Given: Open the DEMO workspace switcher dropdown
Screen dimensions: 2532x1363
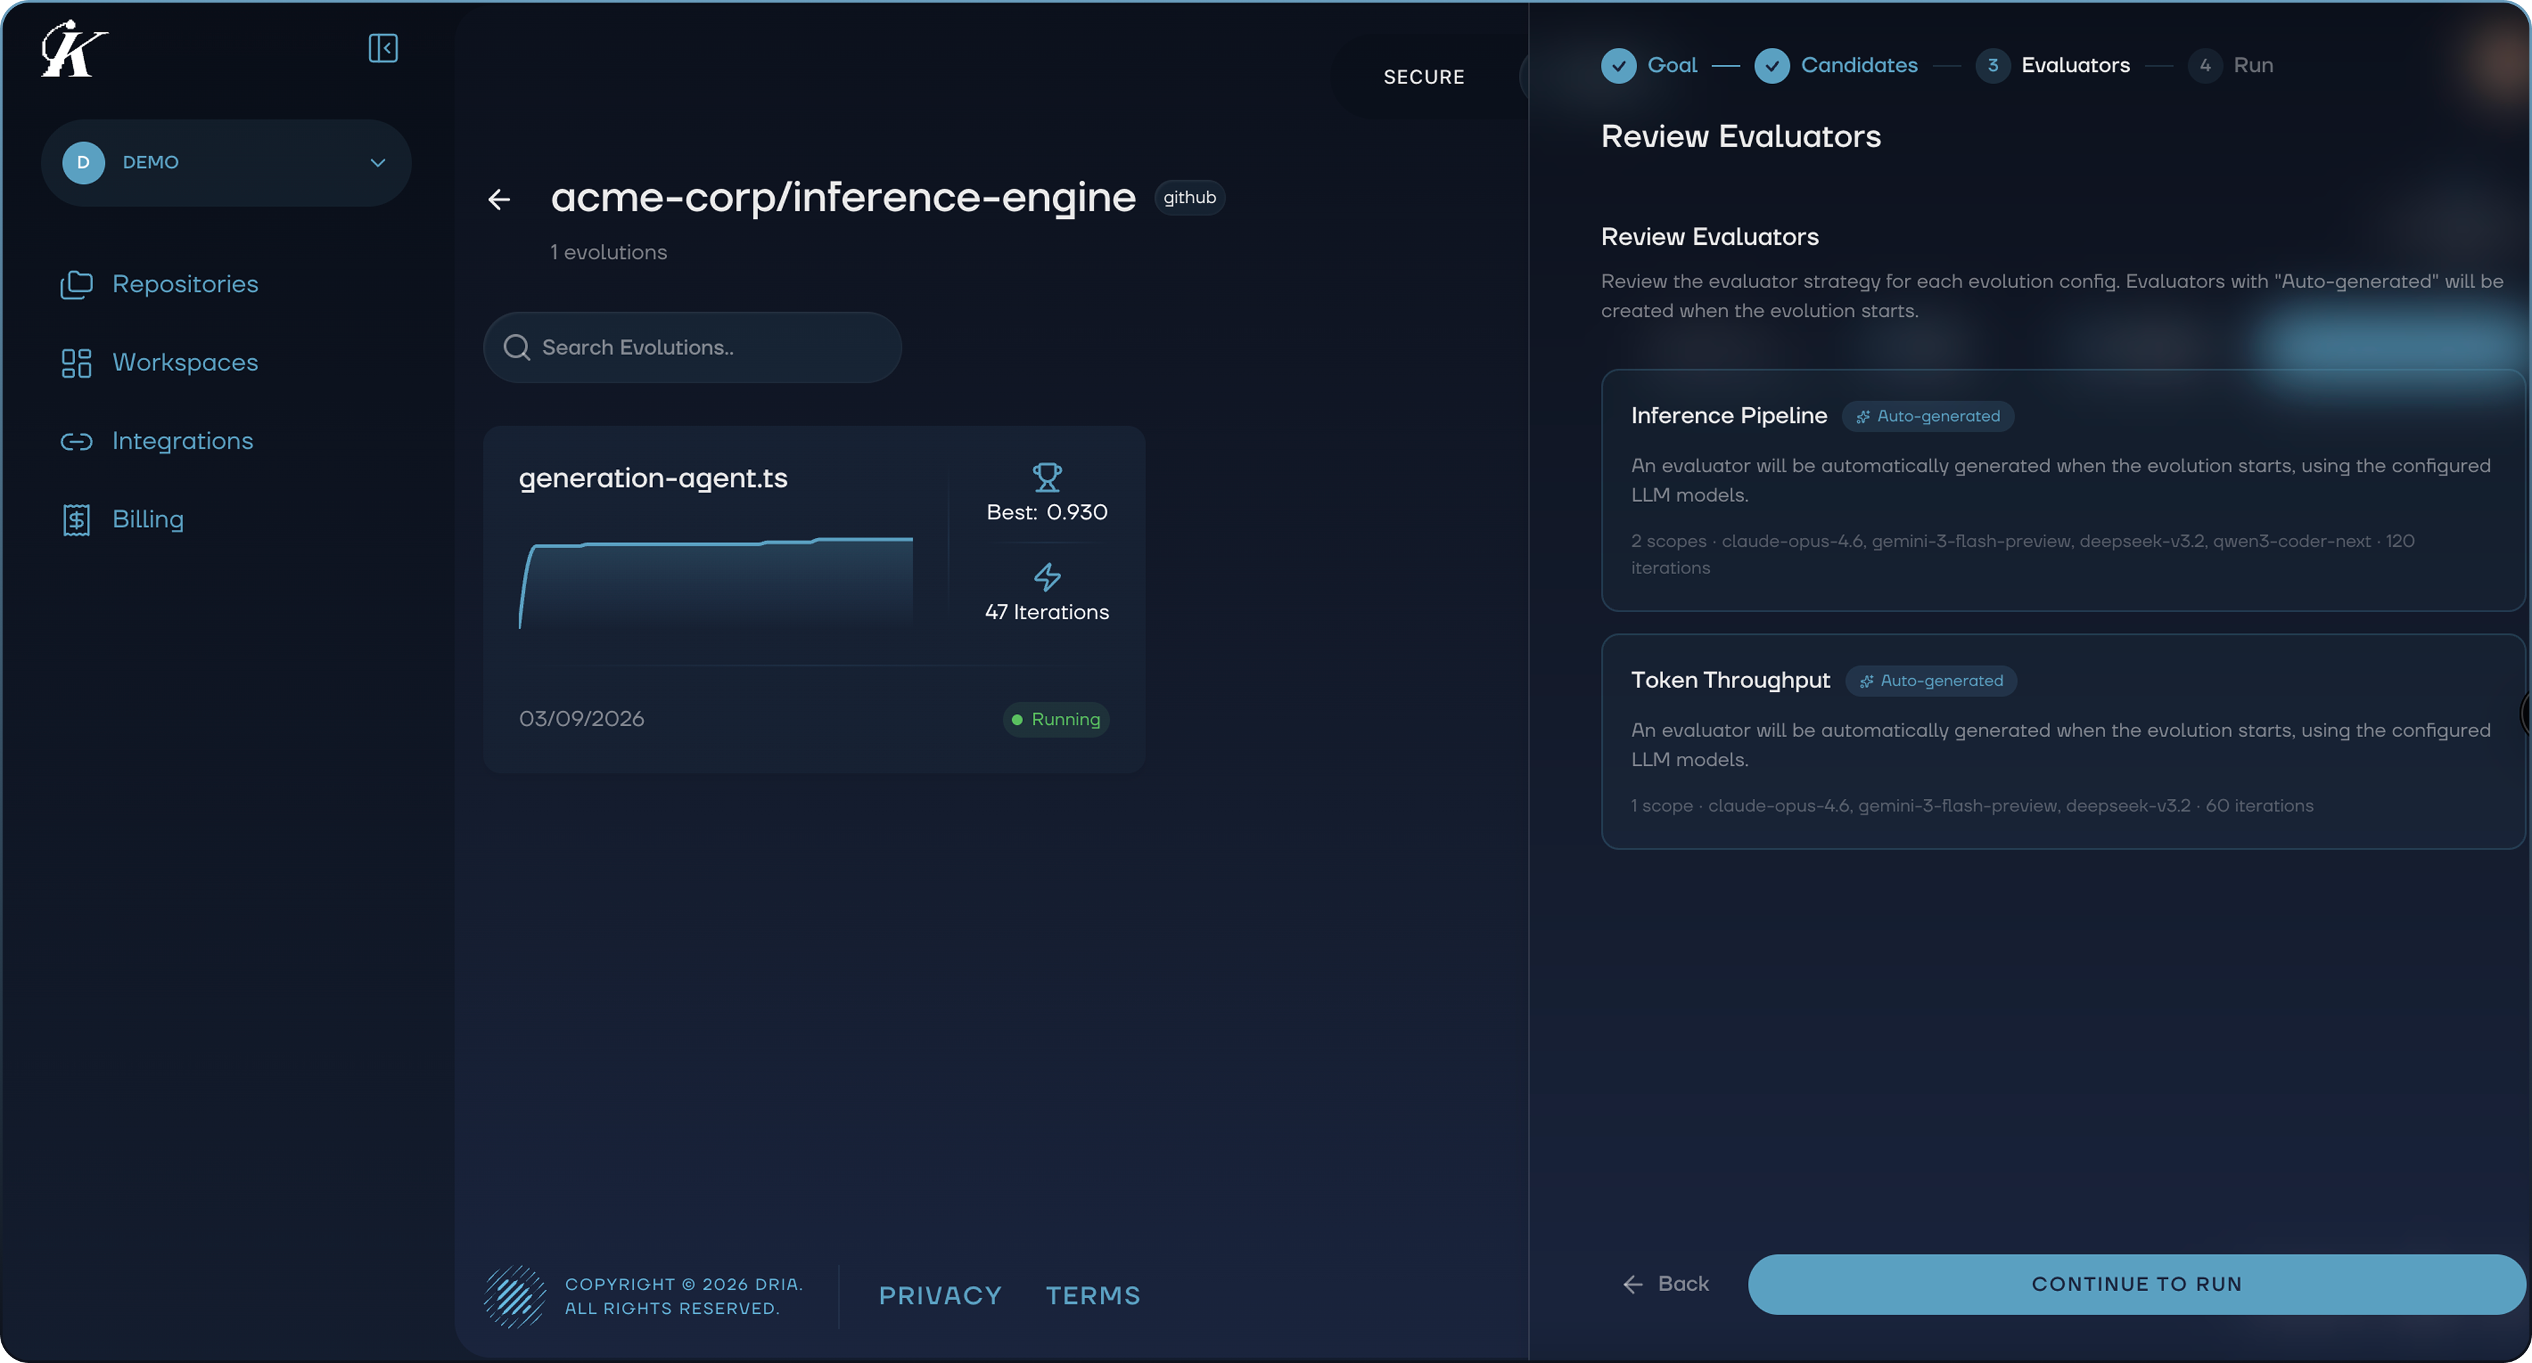Looking at the screenshot, I should [225, 162].
